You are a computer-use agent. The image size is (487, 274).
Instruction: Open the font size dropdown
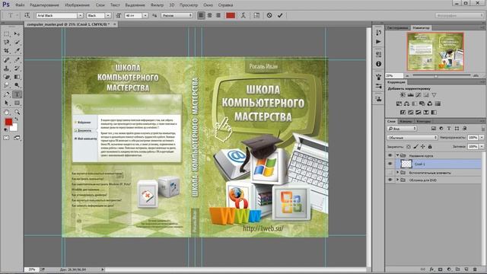[x=145, y=15]
